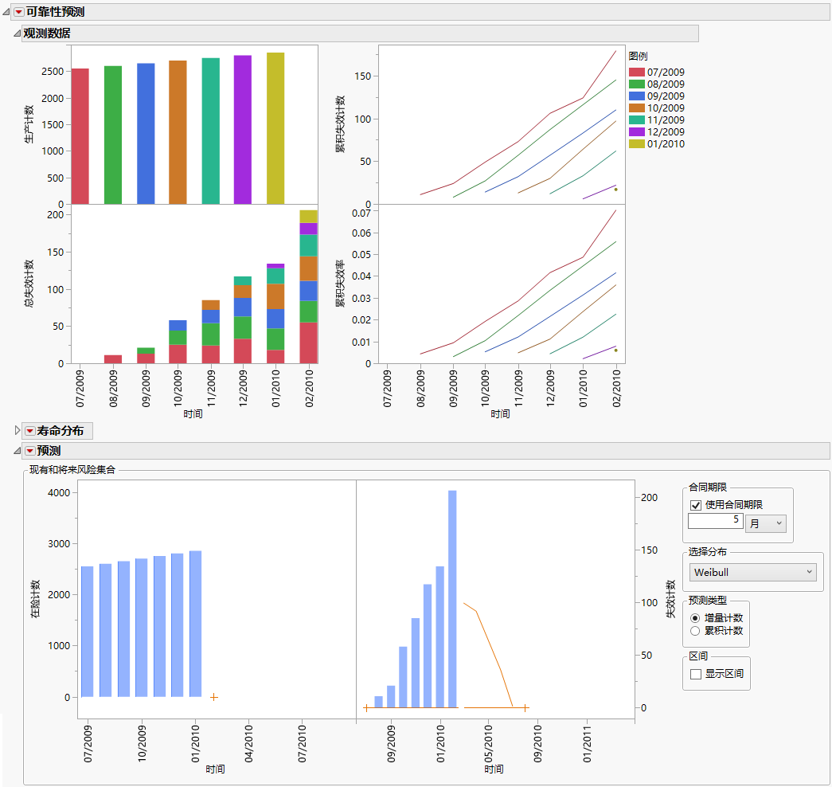Click the purple 12/2009 legend marker

[637, 132]
